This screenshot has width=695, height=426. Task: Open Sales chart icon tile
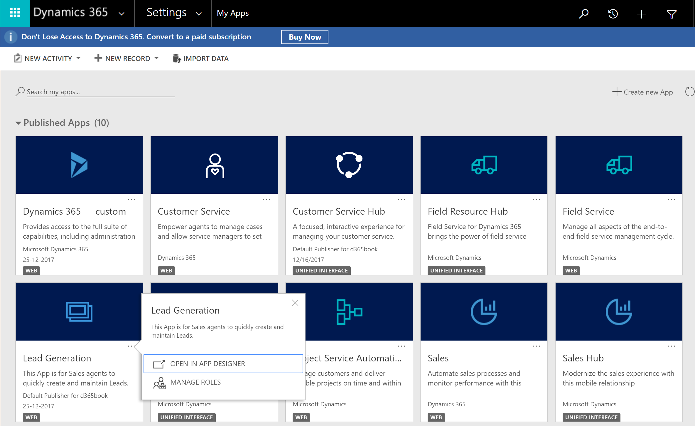[x=484, y=311]
